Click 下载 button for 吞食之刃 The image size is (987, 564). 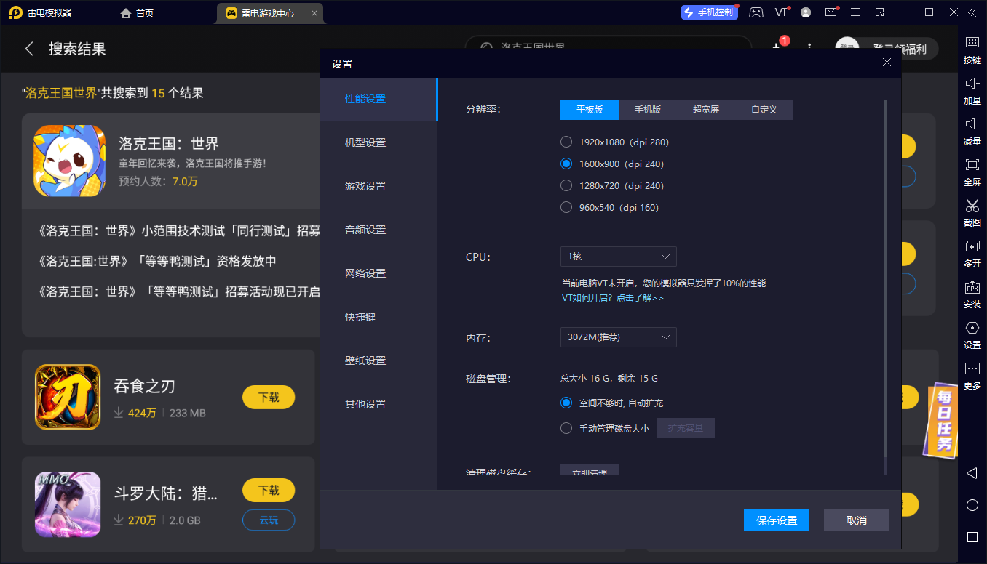click(269, 398)
